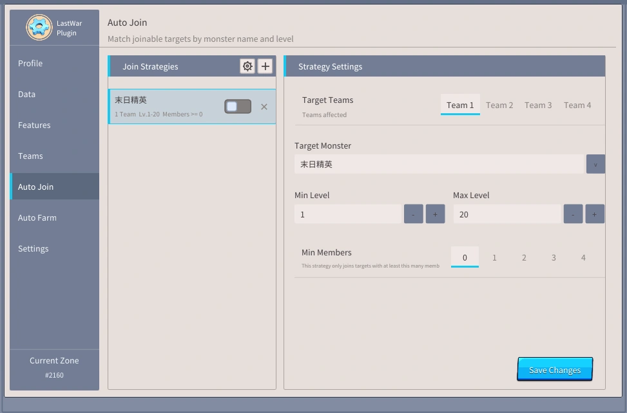Increase the Min Level value
Screen dimensions: 627x413
(x=435, y=214)
